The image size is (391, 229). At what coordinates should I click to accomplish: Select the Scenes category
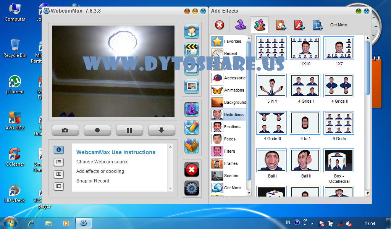click(228, 176)
